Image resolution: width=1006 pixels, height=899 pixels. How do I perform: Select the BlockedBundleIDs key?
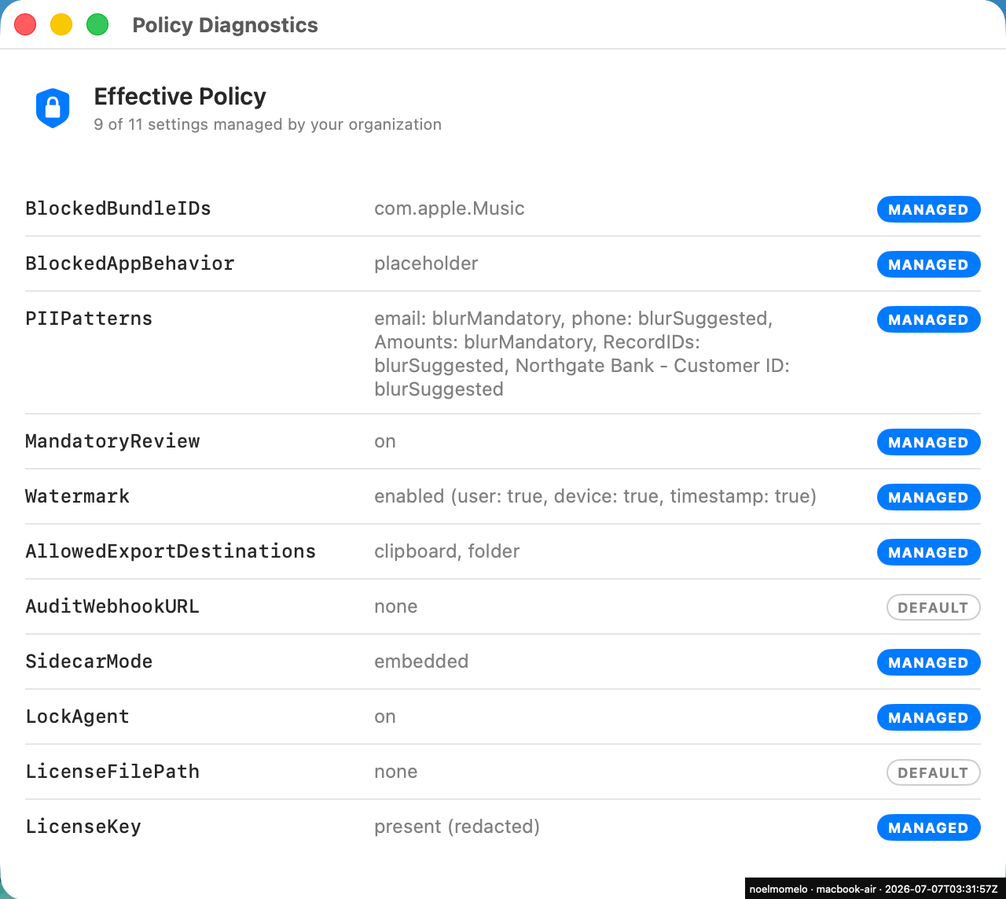coord(118,208)
